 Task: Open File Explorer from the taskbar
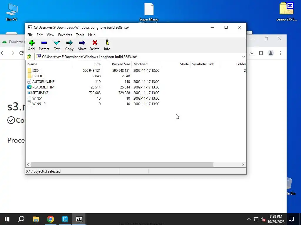click(x=36, y=219)
